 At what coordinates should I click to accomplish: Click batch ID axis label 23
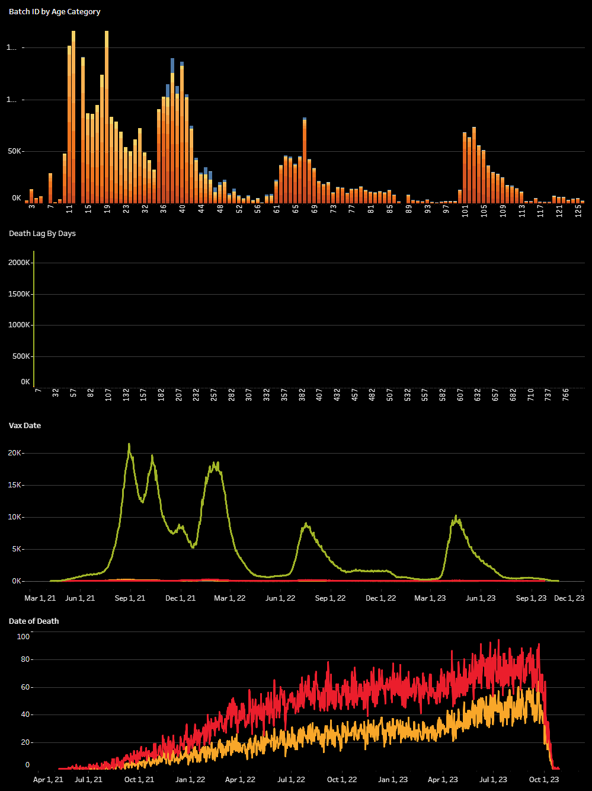coord(126,209)
